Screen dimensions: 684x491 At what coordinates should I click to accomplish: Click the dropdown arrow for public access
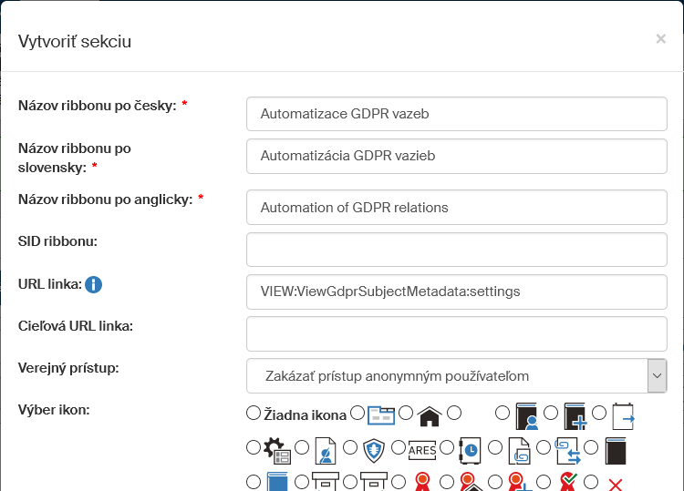click(x=656, y=375)
